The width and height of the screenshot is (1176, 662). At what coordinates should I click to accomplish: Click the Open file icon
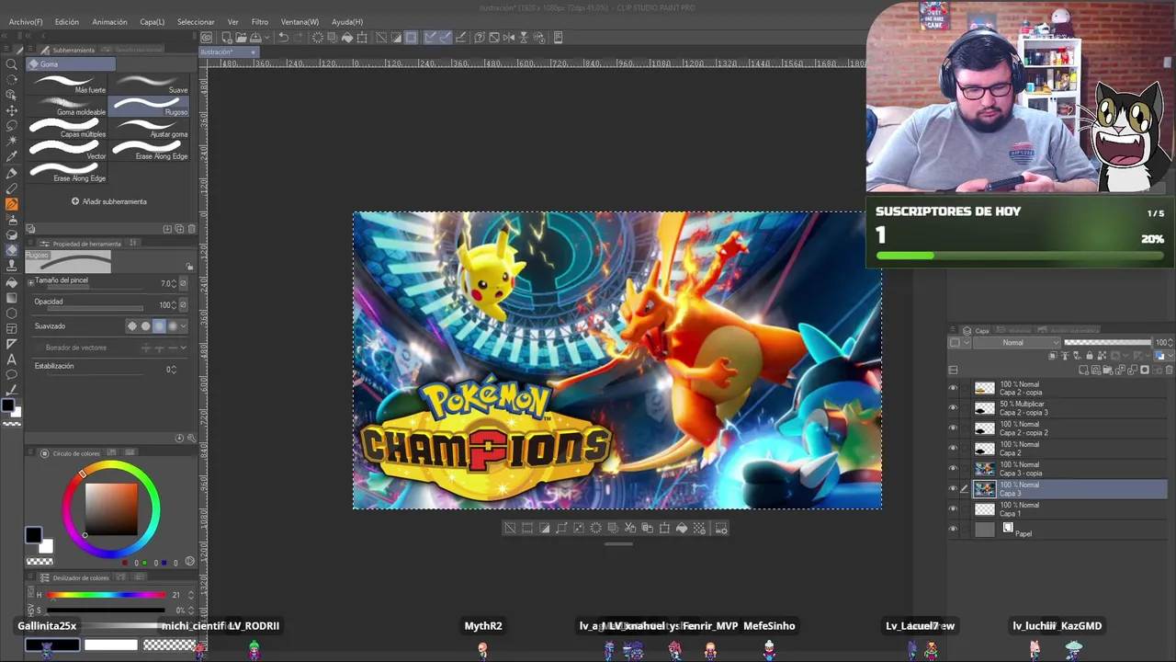click(241, 37)
